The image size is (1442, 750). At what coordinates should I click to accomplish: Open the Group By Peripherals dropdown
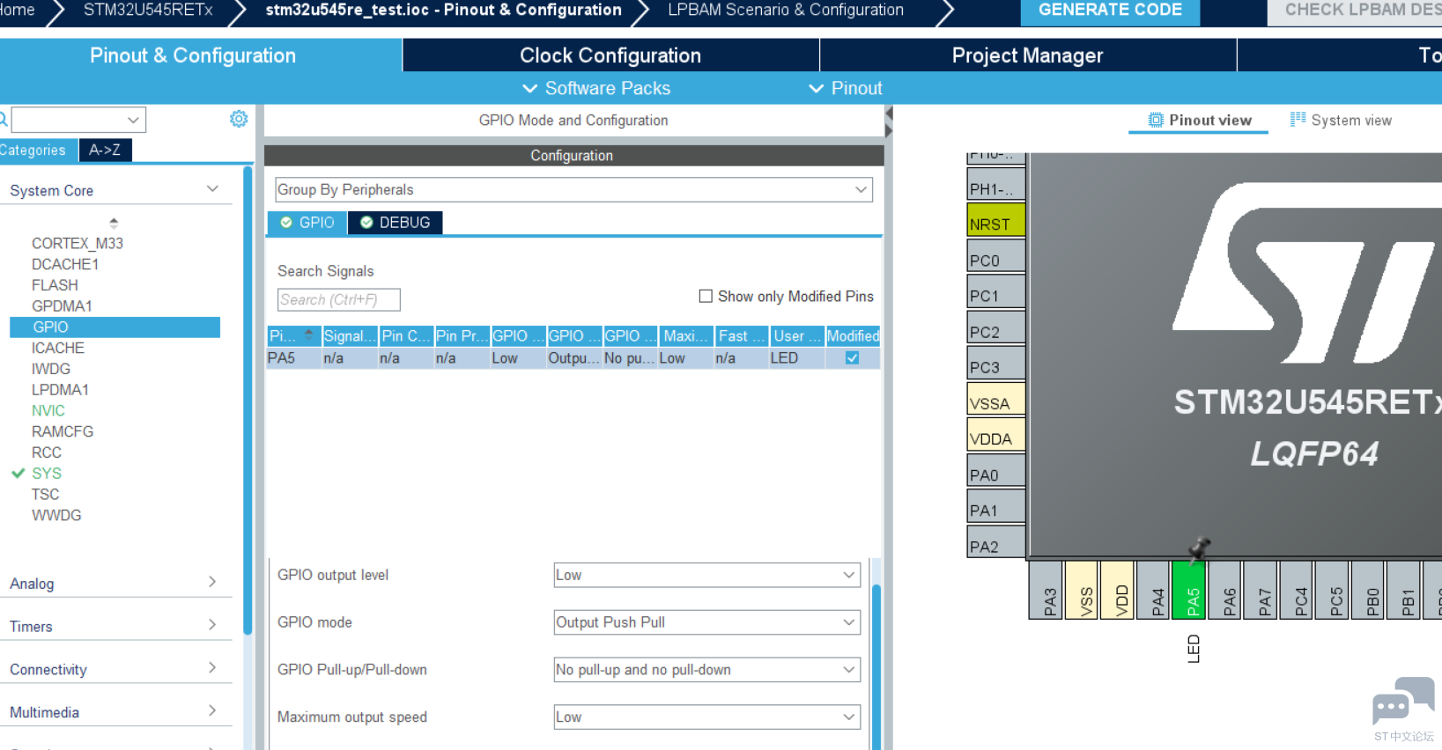574,190
